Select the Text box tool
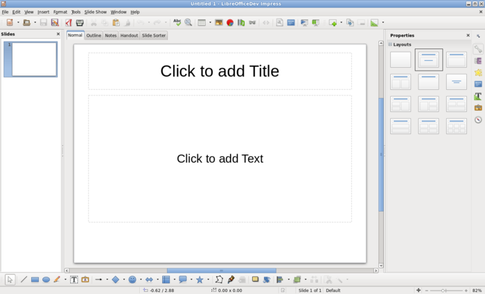Screen dimensions: 485x294 74,279
